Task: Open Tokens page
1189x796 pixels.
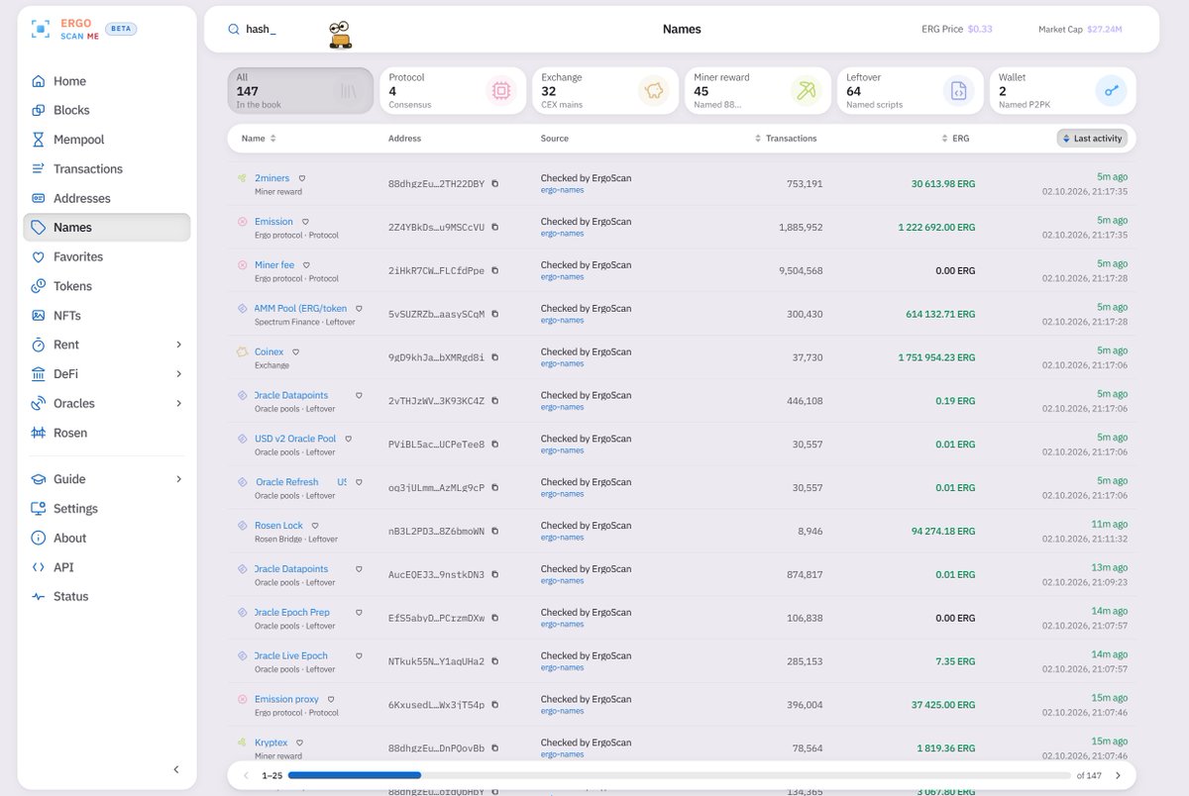Action: pos(107,286)
